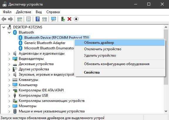Select Generic Bluetooth Adapter device
169x120 pixels.
coord(45,43)
